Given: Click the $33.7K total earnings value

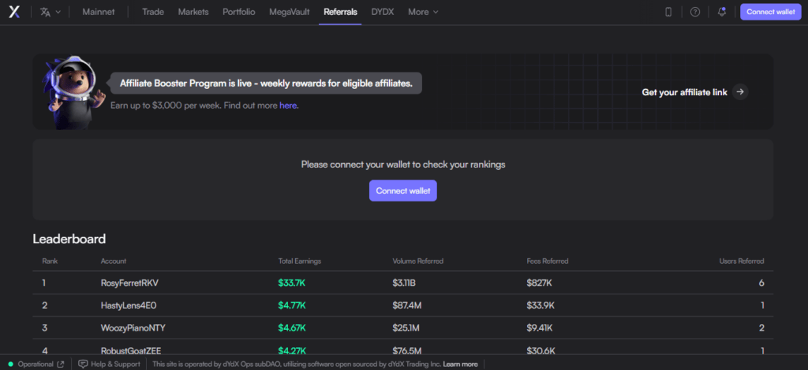Looking at the screenshot, I should (x=292, y=283).
